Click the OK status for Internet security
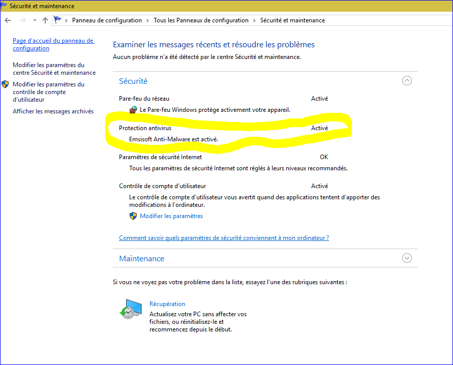 pos(324,157)
